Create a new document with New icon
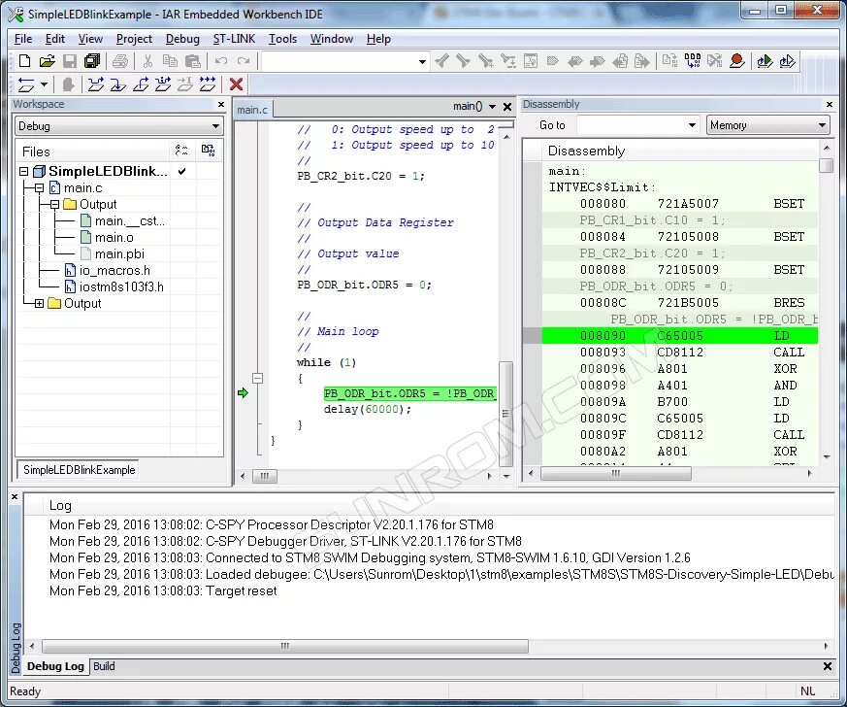The width and height of the screenshot is (847, 707). coord(25,61)
